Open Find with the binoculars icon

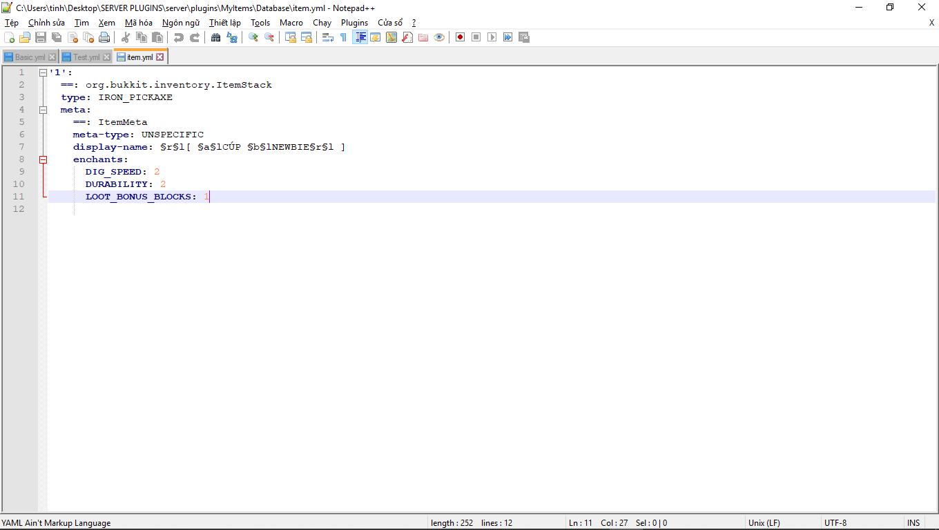(215, 37)
